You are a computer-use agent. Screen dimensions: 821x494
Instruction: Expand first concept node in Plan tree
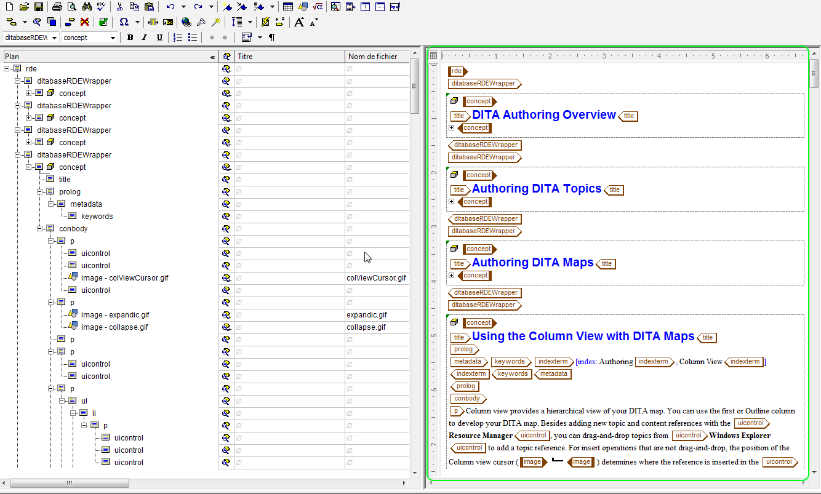tap(29, 93)
